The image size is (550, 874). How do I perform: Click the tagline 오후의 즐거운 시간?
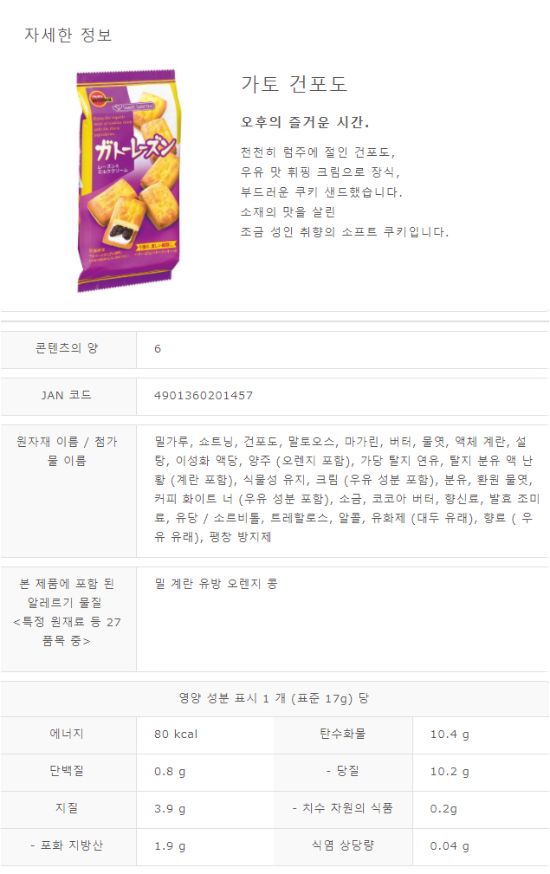tap(305, 122)
